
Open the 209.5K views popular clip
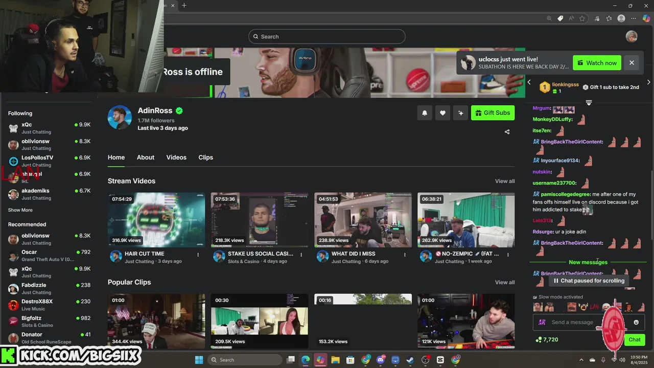pos(260,321)
